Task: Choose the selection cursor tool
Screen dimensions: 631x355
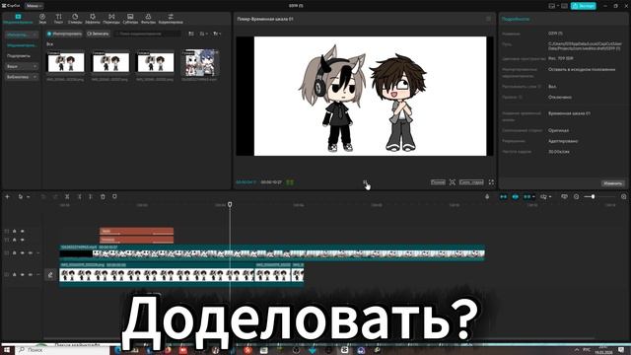Action: 20,196
